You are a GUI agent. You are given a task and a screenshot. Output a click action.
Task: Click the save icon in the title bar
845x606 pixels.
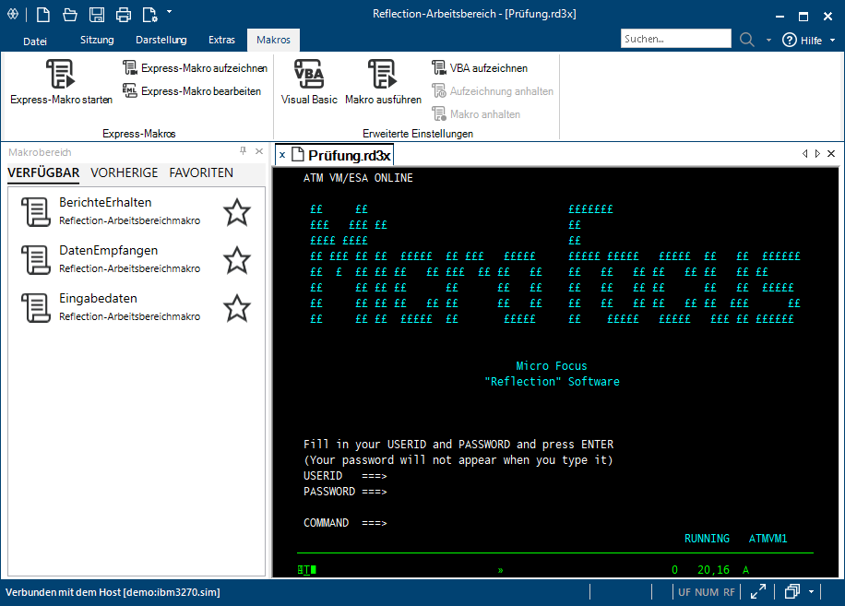click(x=97, y=15)
